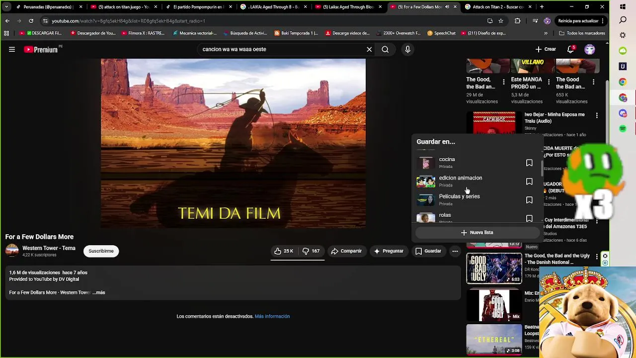The image size is (636, 358).
Task: Create a playlist with Nueva lista
Action: 477,232
